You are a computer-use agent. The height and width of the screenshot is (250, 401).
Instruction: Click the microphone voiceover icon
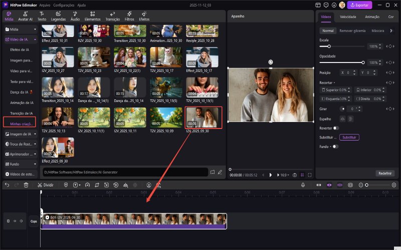pos(303,184)
